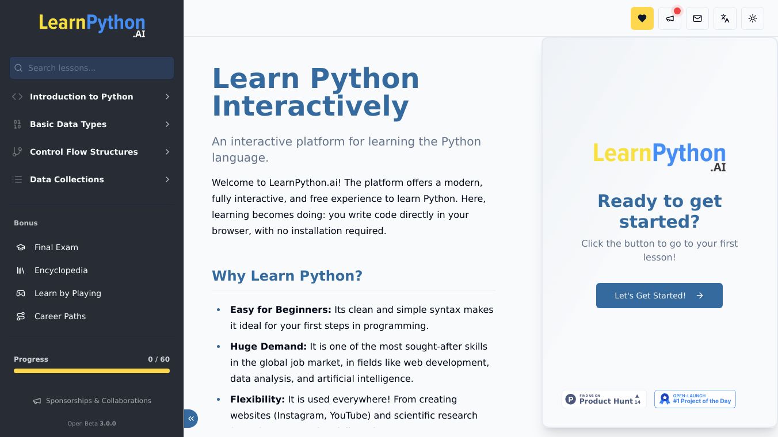This screenshot has width=778, height=437.
Task: Click the Product Hunt badge
Action: click(604, 399)
